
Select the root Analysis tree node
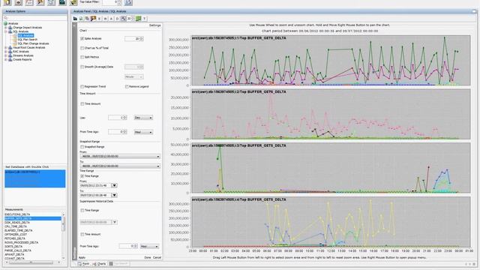[13, 23]
